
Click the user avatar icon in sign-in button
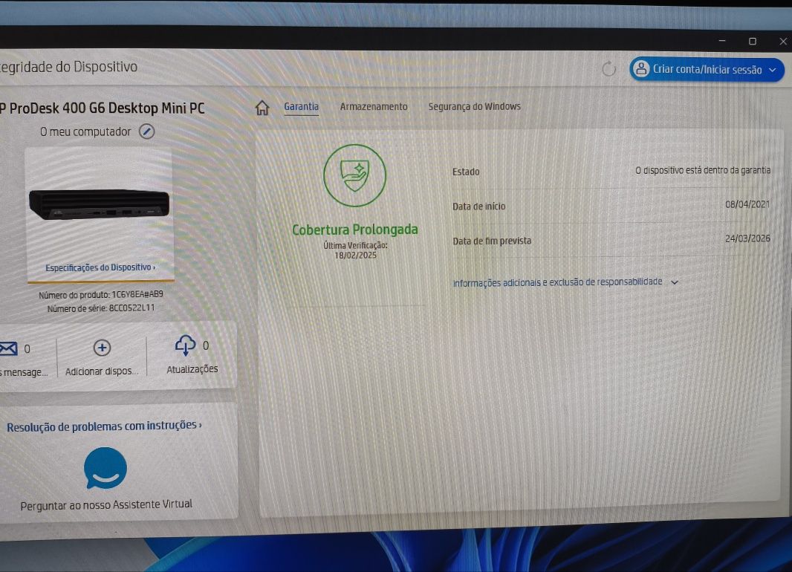[x=641, y=68]
